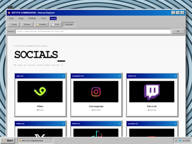Viewport: 192px width, 144px height.
Task: Click the Preço toolbar button with dollar sign
Action: 27,25
